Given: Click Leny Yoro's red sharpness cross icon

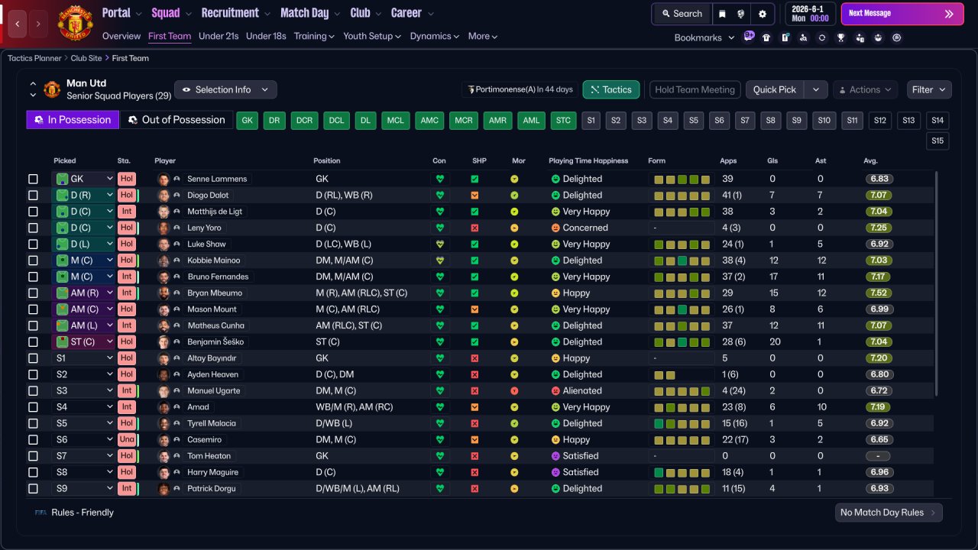Looking at the screenshot, I should (474, 228).
